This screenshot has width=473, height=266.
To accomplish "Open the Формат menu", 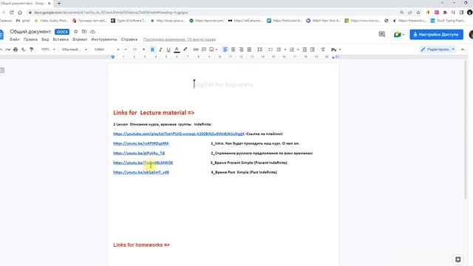I will click(80, 39).
